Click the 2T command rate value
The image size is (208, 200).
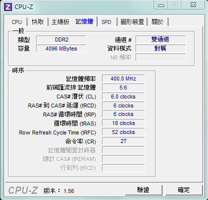(x=123, y=141)
